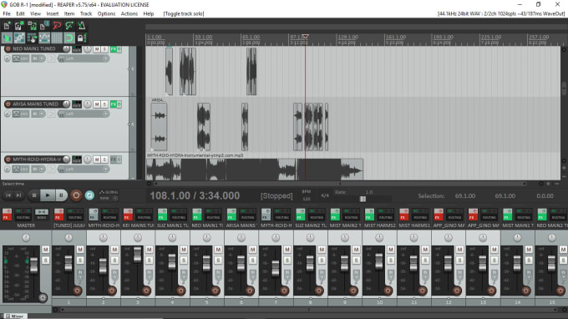Click the red Undo toolbar icon
Screen dimensions: 568x319
(57, 26)
